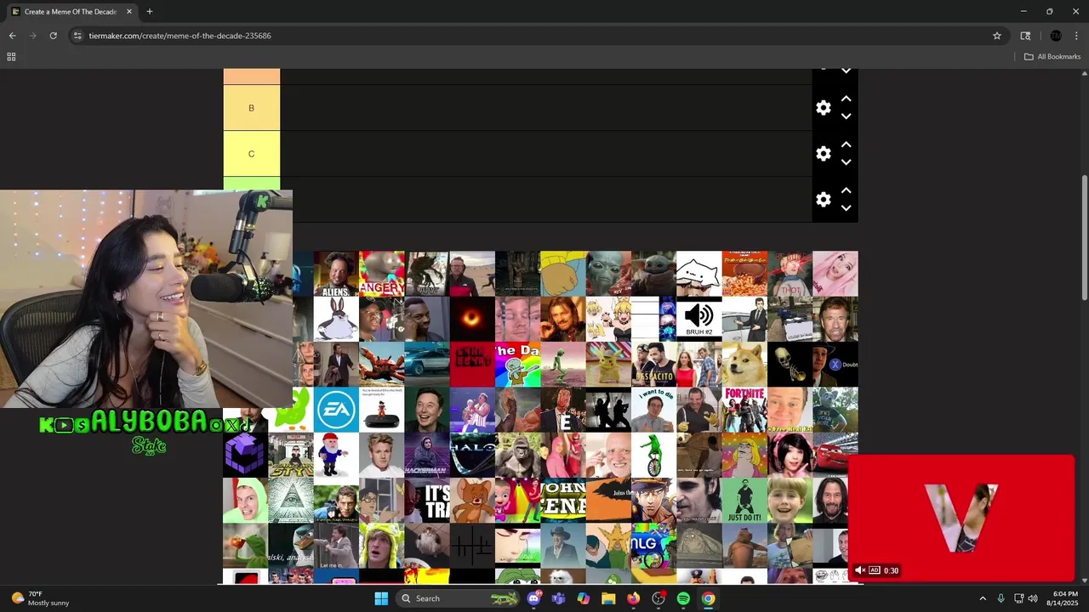Open settings gear for row below C tier
Viewport: 1089px width, 612px height.
point(823,200)
